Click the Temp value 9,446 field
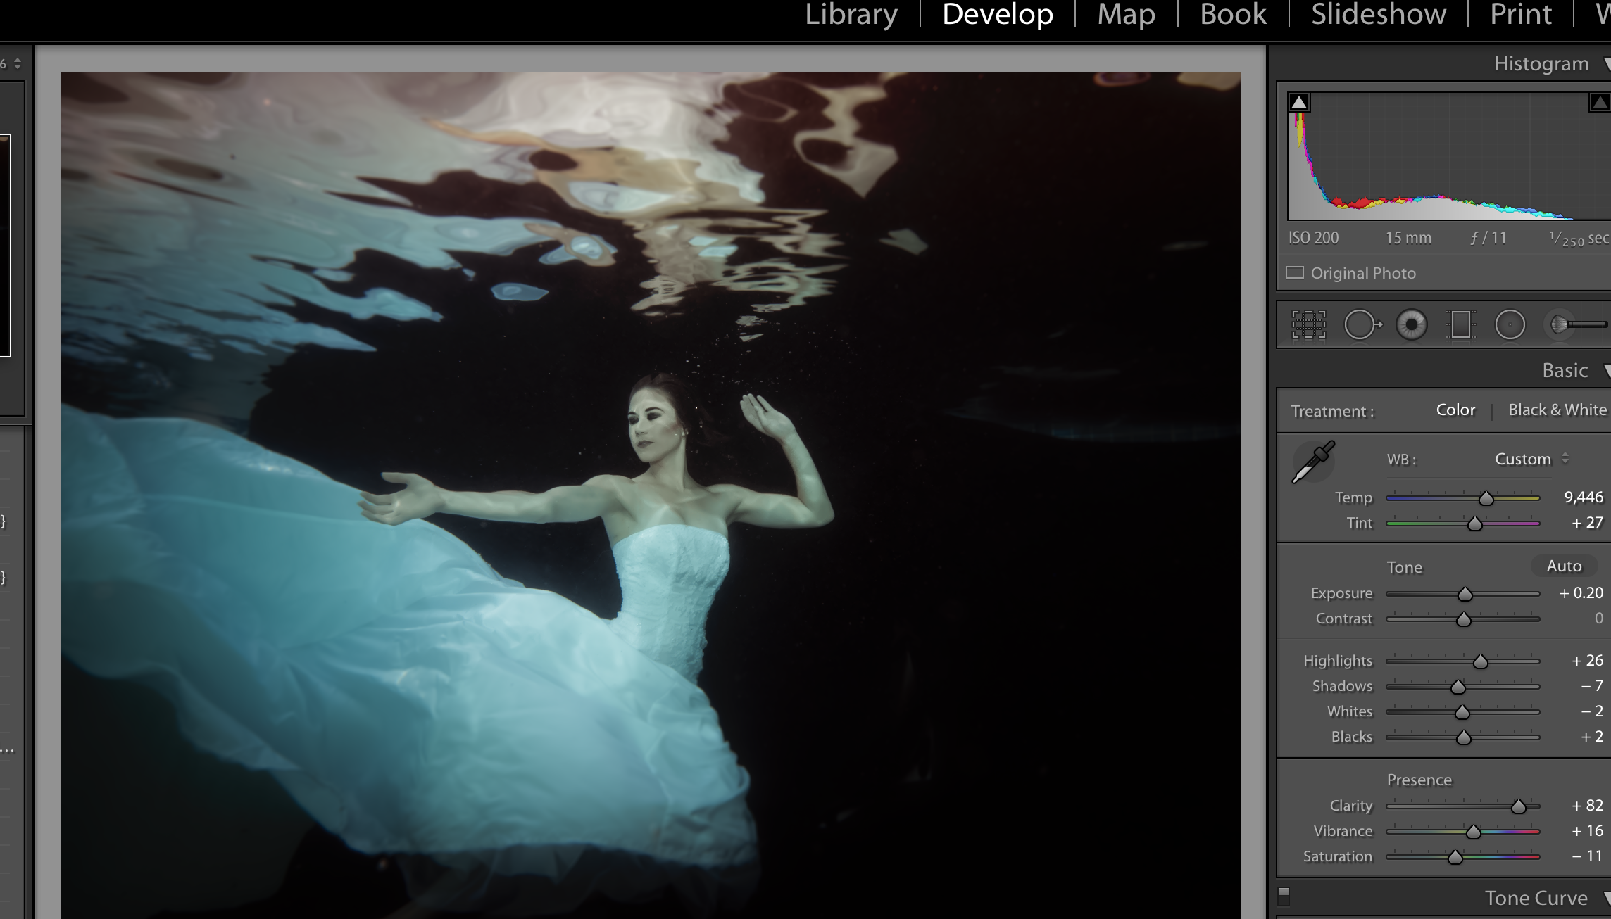Screen dimensions: 1611x919 click(1583, 497)
